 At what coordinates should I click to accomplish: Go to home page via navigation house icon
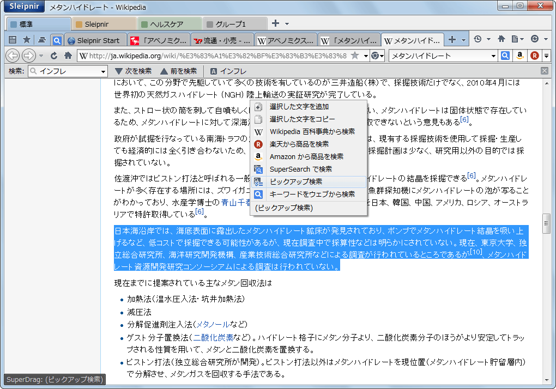point(68,56)
